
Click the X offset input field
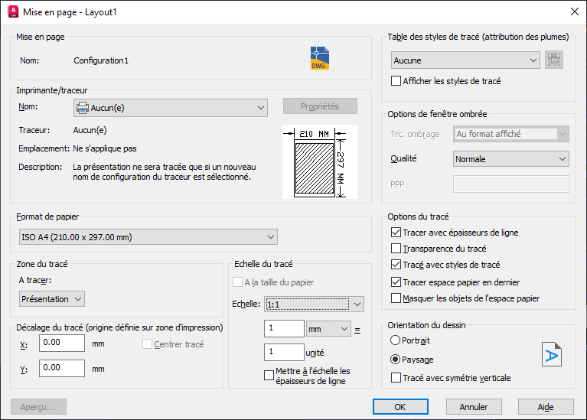coord(62,343)
